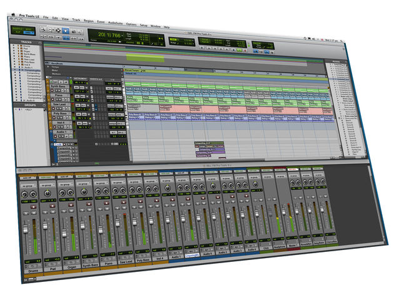
Task: Record-enable the Audio 1 track in Edit window
Action: pyautogui.click(x=55, y=136)
